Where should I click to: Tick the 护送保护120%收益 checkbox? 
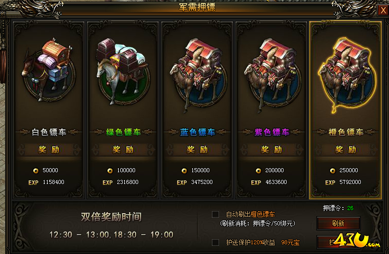coord(215,242)
